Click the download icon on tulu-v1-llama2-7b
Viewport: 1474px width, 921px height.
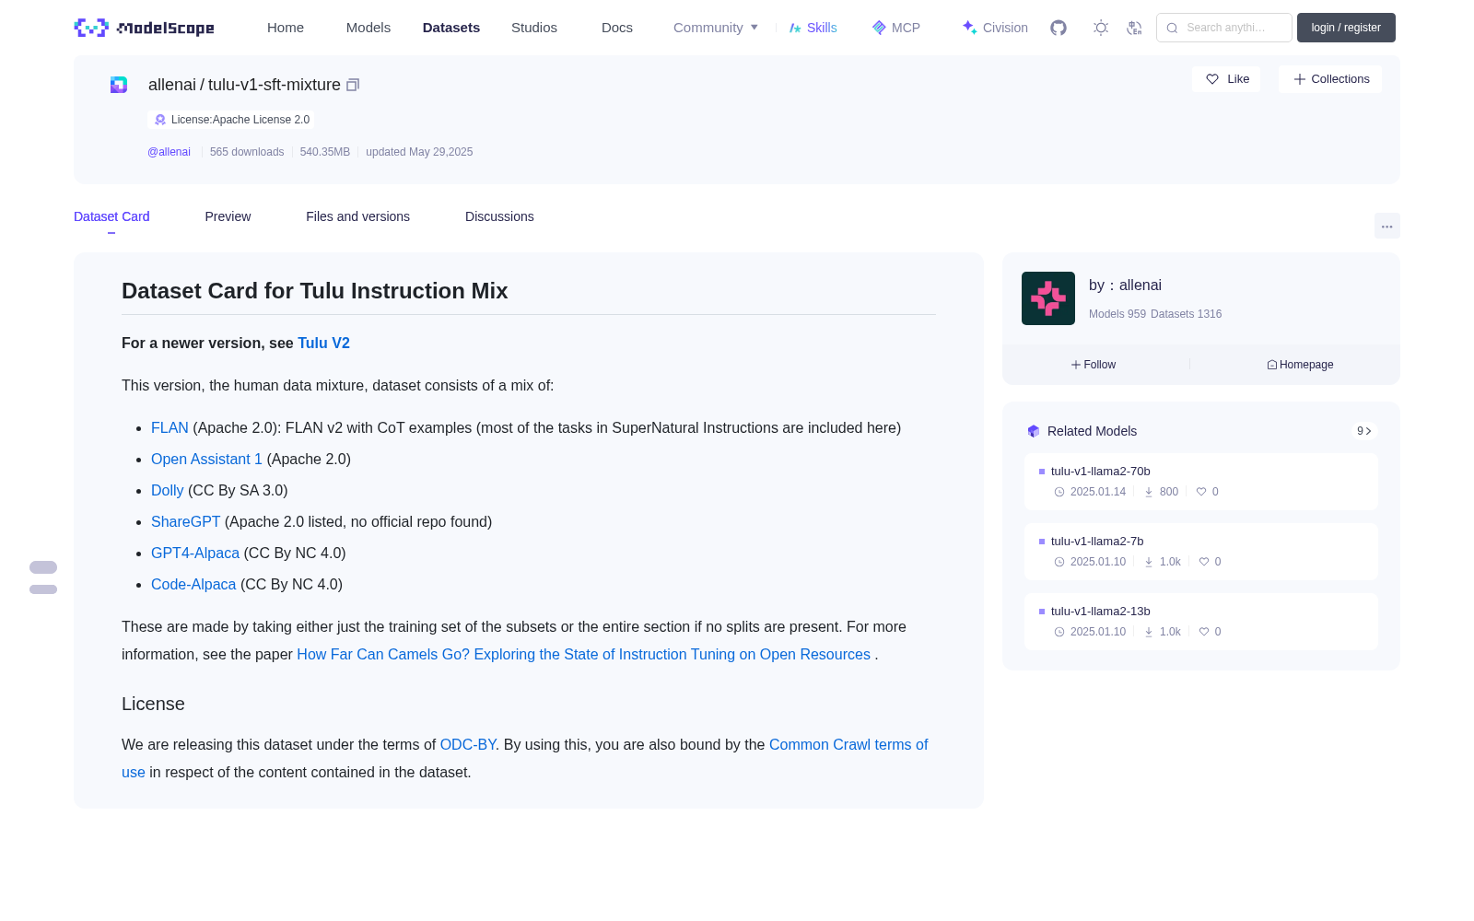(x=1149, y=562)
